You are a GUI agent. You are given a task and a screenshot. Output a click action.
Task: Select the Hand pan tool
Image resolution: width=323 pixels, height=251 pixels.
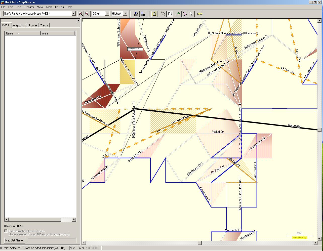pos(170,14)
